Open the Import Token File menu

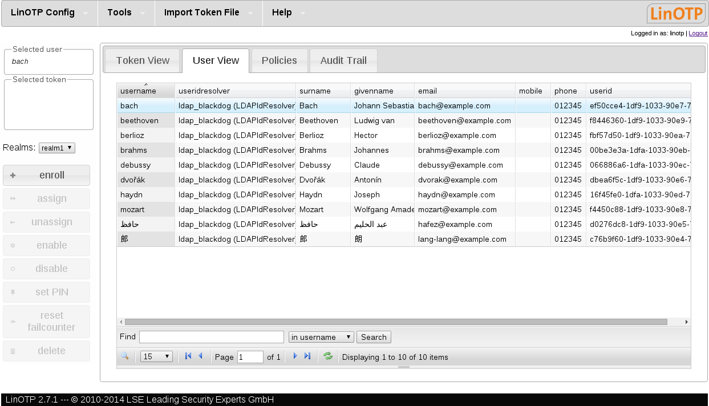[x=208, y=13]
